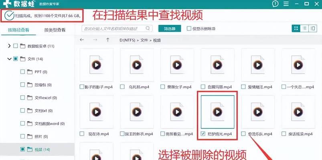Click the 压缩包 folder icon in tree
This screenshot has height=160, width=322.
(30, 85)
